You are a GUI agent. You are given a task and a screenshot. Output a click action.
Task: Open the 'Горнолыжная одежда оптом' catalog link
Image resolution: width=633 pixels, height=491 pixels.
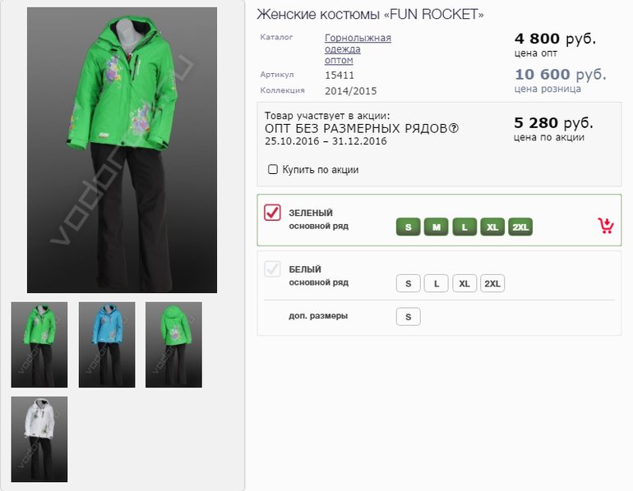(x=358, y=48)
